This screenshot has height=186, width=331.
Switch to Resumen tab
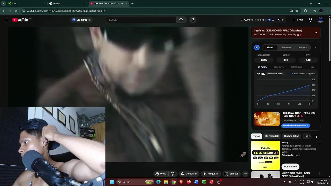[286, 48]
